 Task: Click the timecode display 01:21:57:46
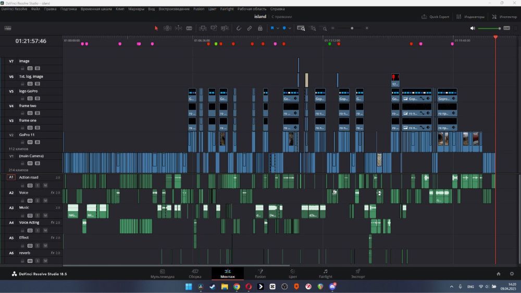tap(31, 41)
